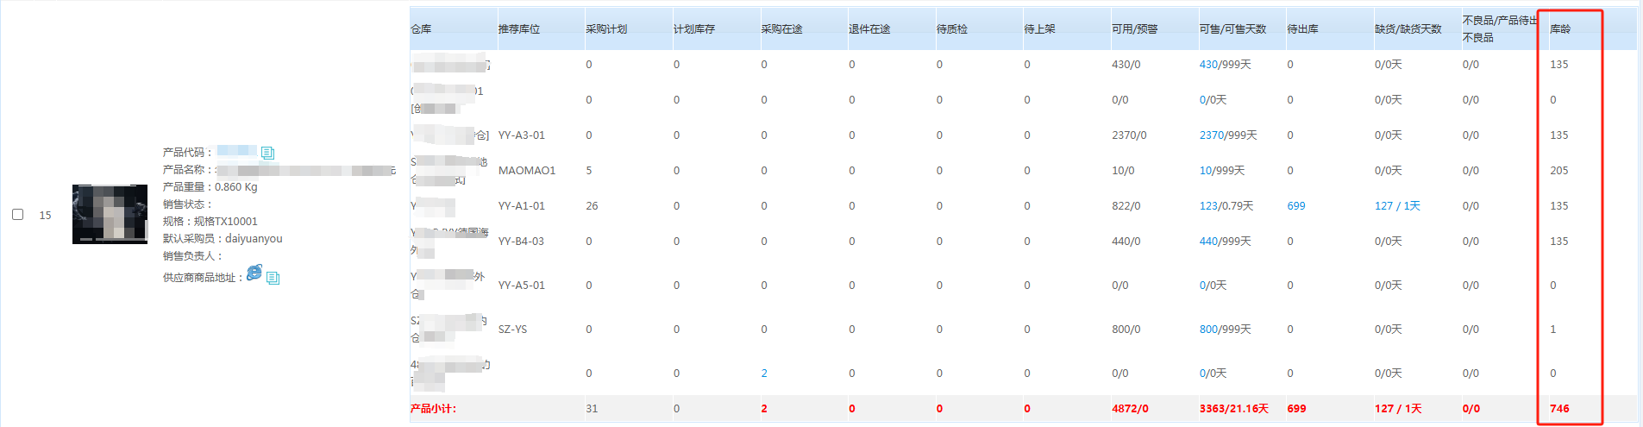Screen dimensions: 1643x427
Task: Click the 仓库 column header
Action: [421, 29]
